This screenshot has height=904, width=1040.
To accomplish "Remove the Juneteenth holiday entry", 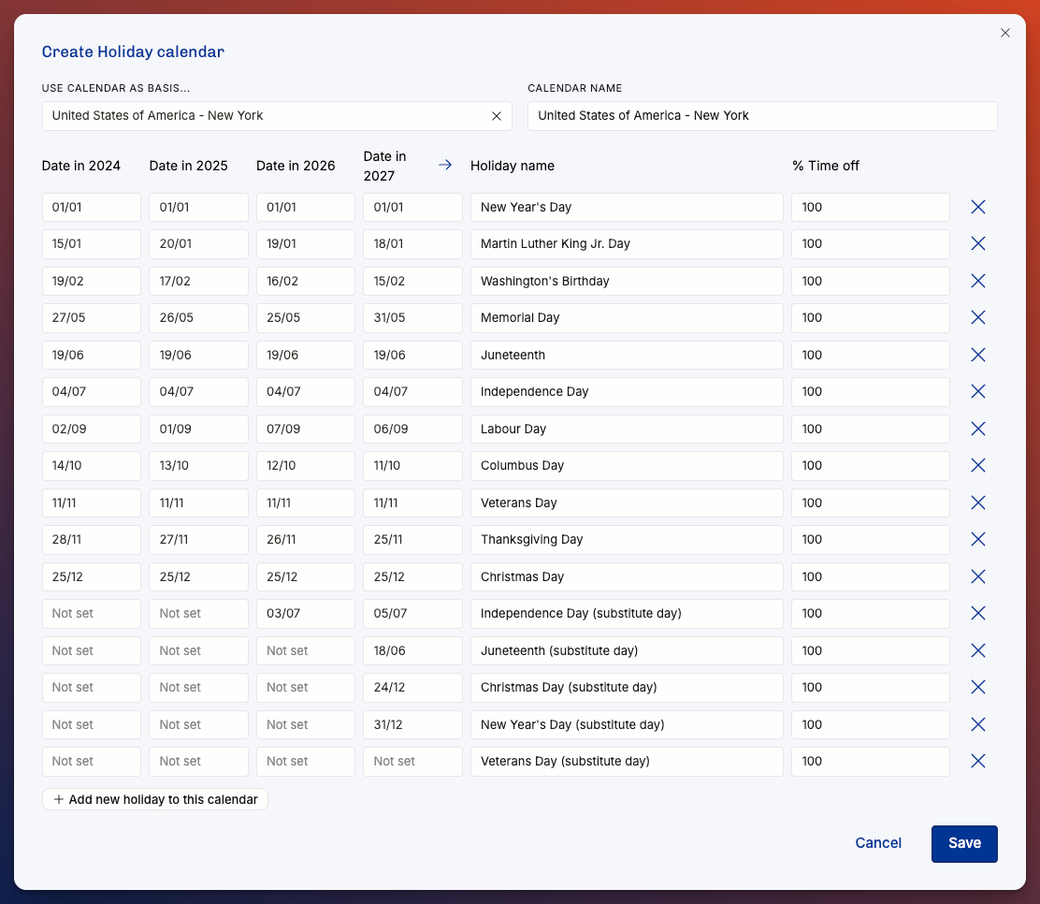I will click(977, 355).
